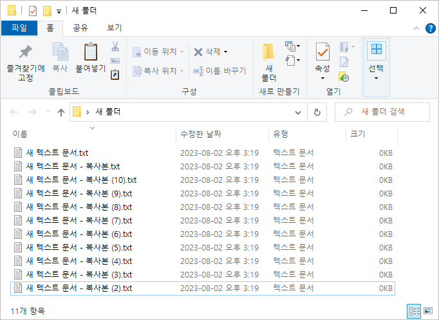Open 속성 (Properties) with the checkmark icon
Image resolution: width=439 pixels, height=320 pixels.
(x=322, y=52)
